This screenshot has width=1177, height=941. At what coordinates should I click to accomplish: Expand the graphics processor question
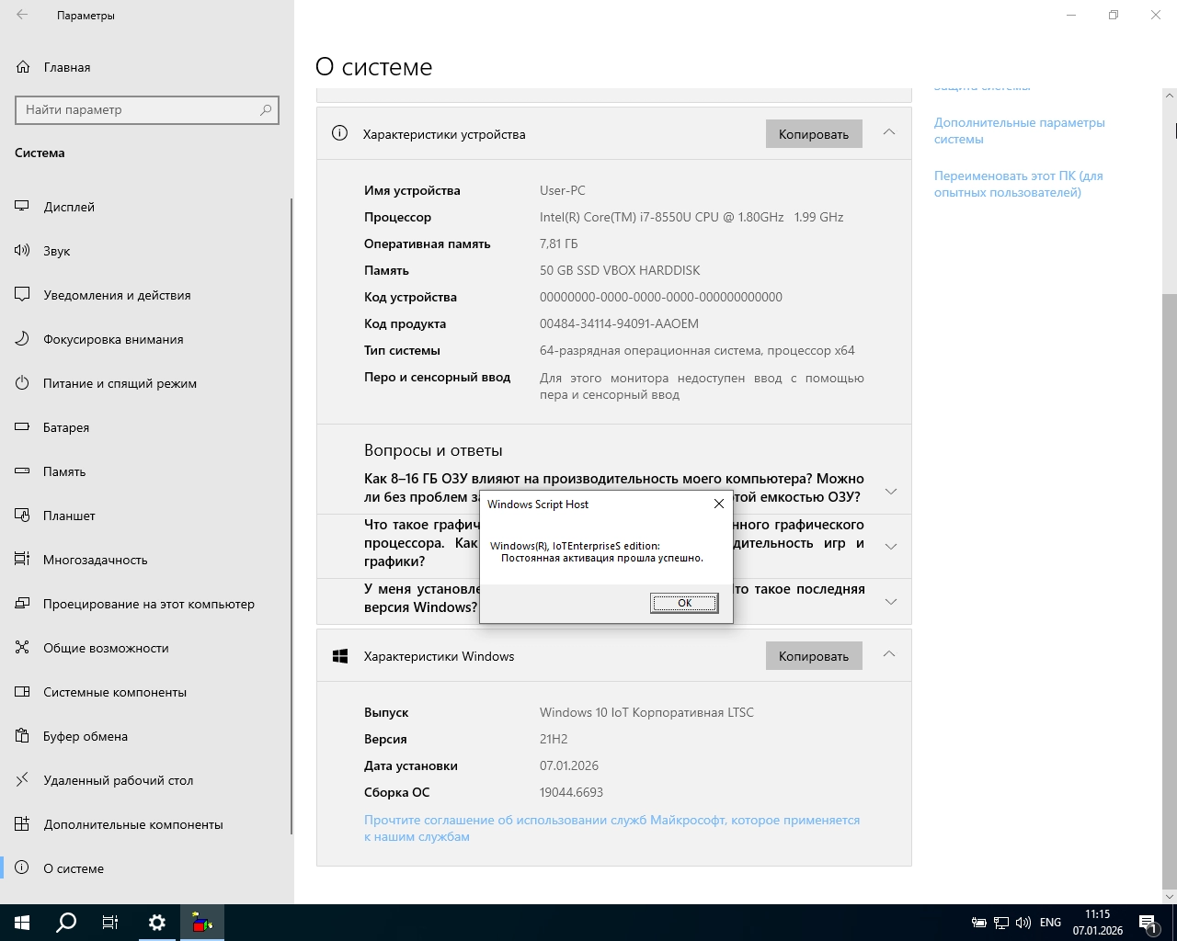(x=891, y=547)
